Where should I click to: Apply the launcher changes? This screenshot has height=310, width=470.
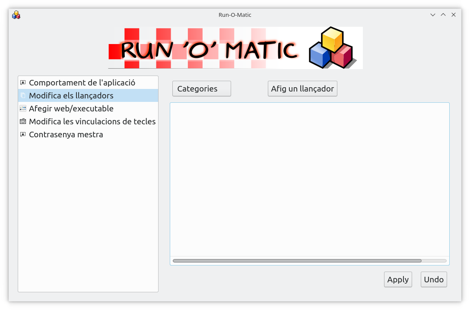click(398, 279)
